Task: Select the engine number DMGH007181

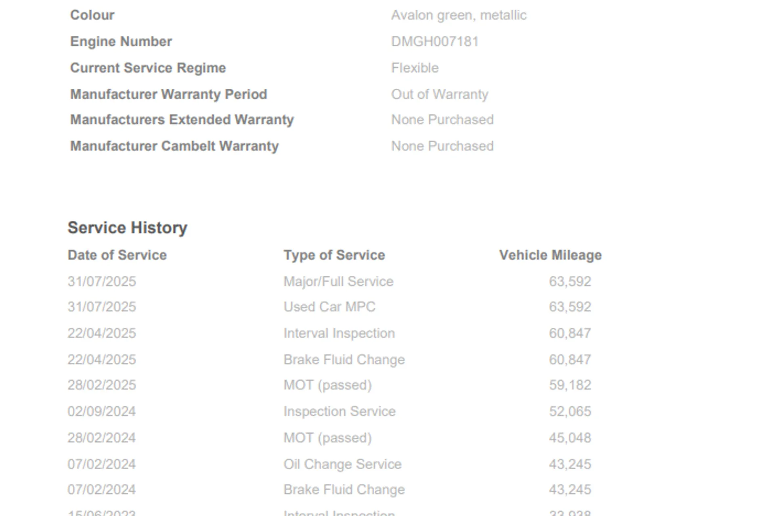Action: point(435,42)
